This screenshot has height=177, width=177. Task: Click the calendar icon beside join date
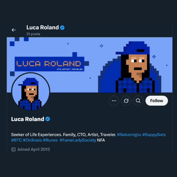pyautogui.click(x=13, y=149)
